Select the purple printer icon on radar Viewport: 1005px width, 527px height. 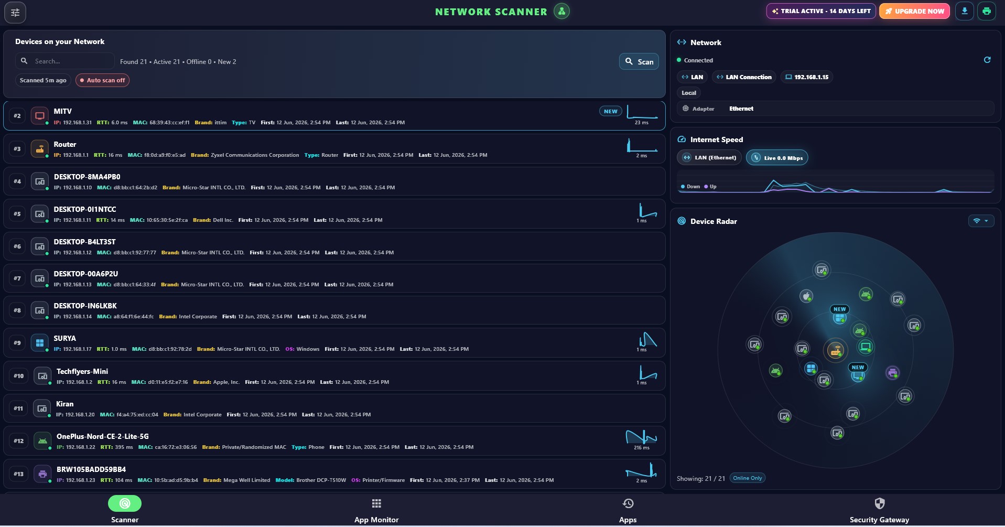pyautogui.click(x=892, y=373)
